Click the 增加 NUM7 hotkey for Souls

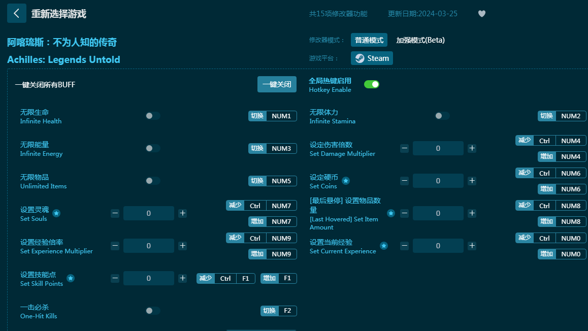point(273,221)
